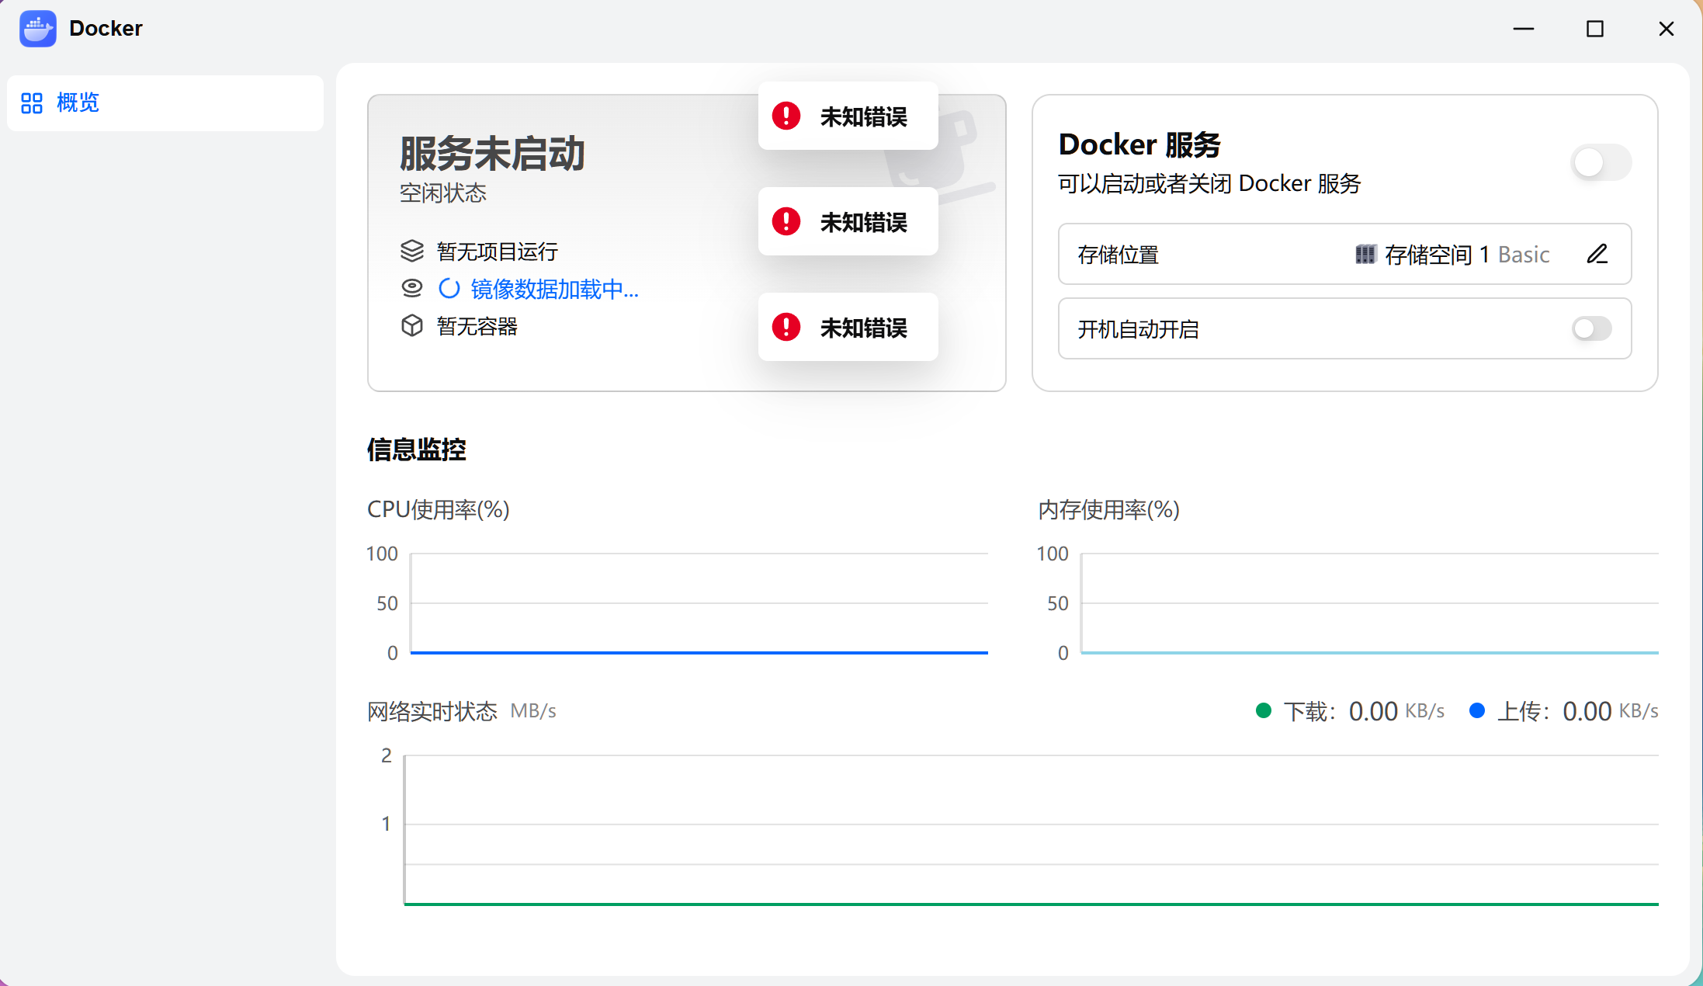Click the MB/s unit label
This screenshot has width=1703, height=986.
tap(533, 711)
